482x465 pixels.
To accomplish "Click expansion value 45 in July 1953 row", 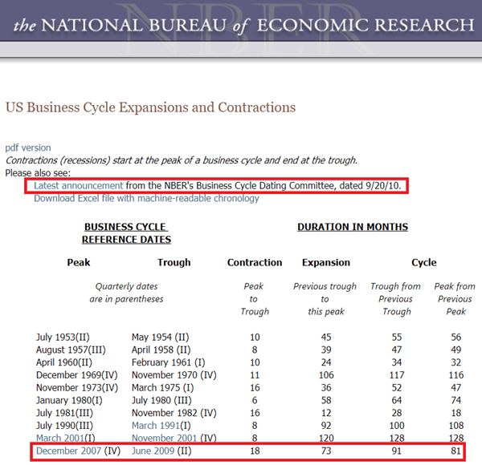I will click(326, 337).
